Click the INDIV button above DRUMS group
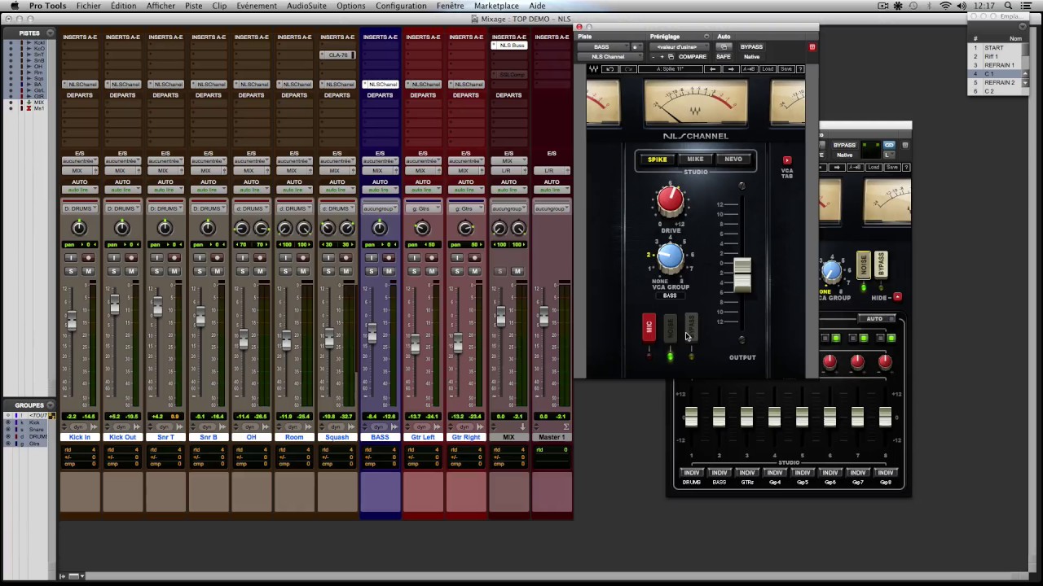 coord(692,473)
